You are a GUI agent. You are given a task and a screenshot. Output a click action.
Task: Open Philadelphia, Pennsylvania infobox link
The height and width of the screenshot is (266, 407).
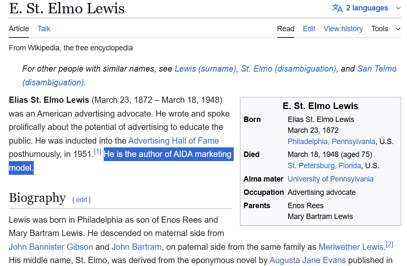(331, 142)
